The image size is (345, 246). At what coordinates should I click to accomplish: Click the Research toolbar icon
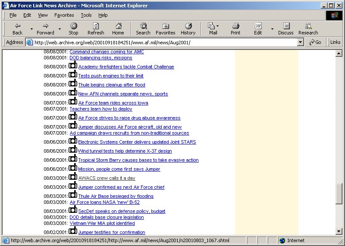(308, 29)
